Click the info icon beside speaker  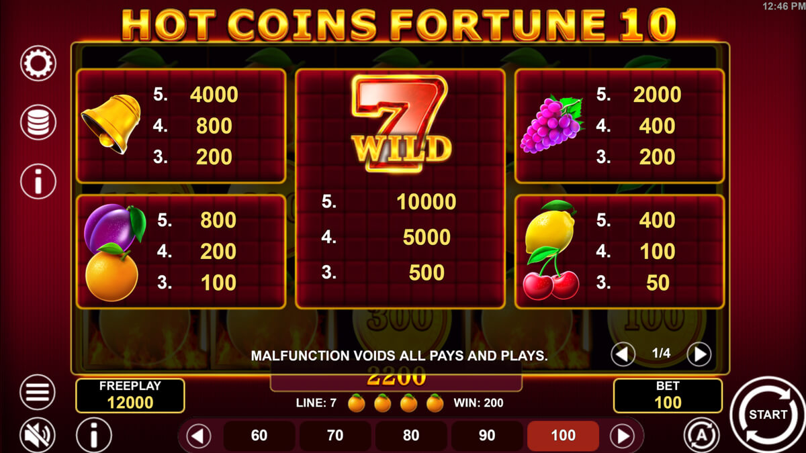click(94, 436)
